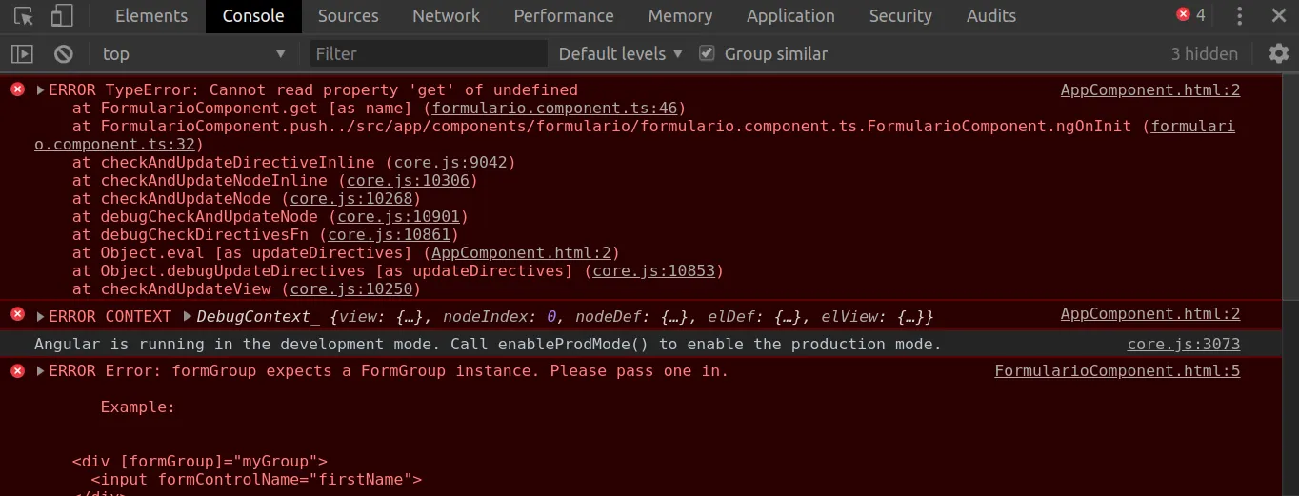The image size is (1299, 496).
Task: Toggle the Group similar checkbox
Action: (707, 53)
